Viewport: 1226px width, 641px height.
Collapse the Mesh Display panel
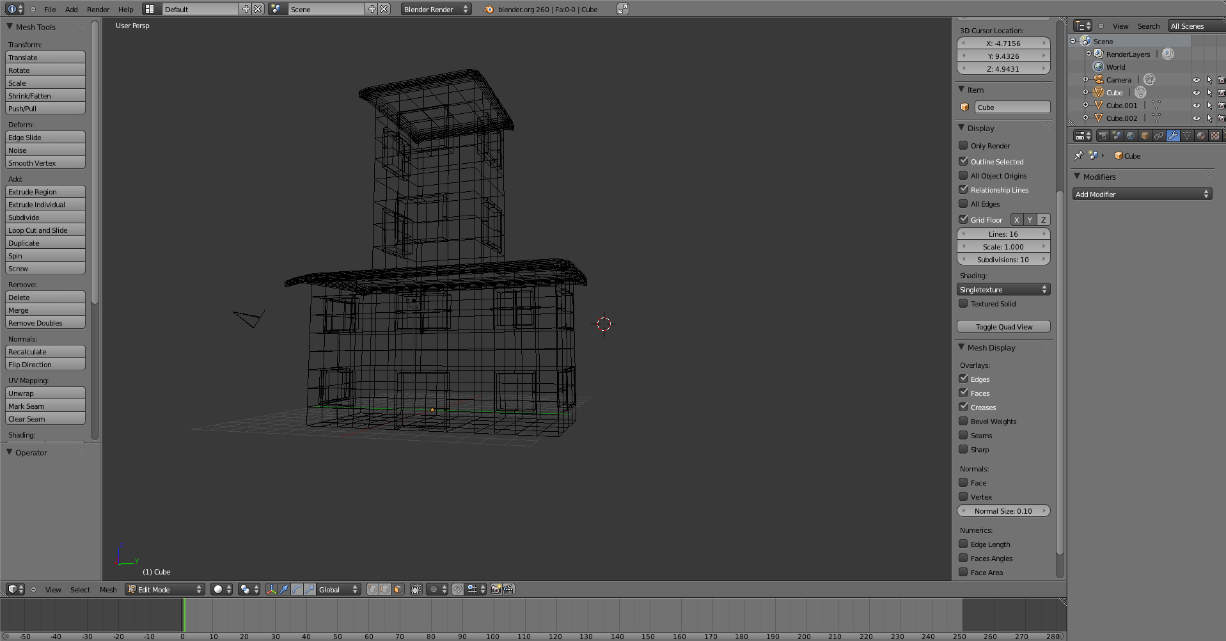coord(961,347)
